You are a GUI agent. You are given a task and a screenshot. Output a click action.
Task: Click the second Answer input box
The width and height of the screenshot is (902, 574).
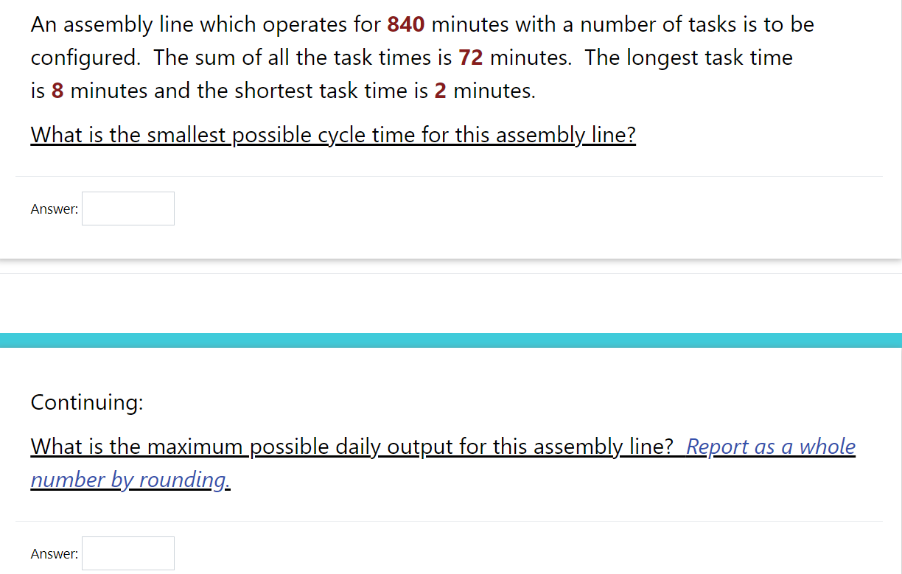[x=127, y=553]
